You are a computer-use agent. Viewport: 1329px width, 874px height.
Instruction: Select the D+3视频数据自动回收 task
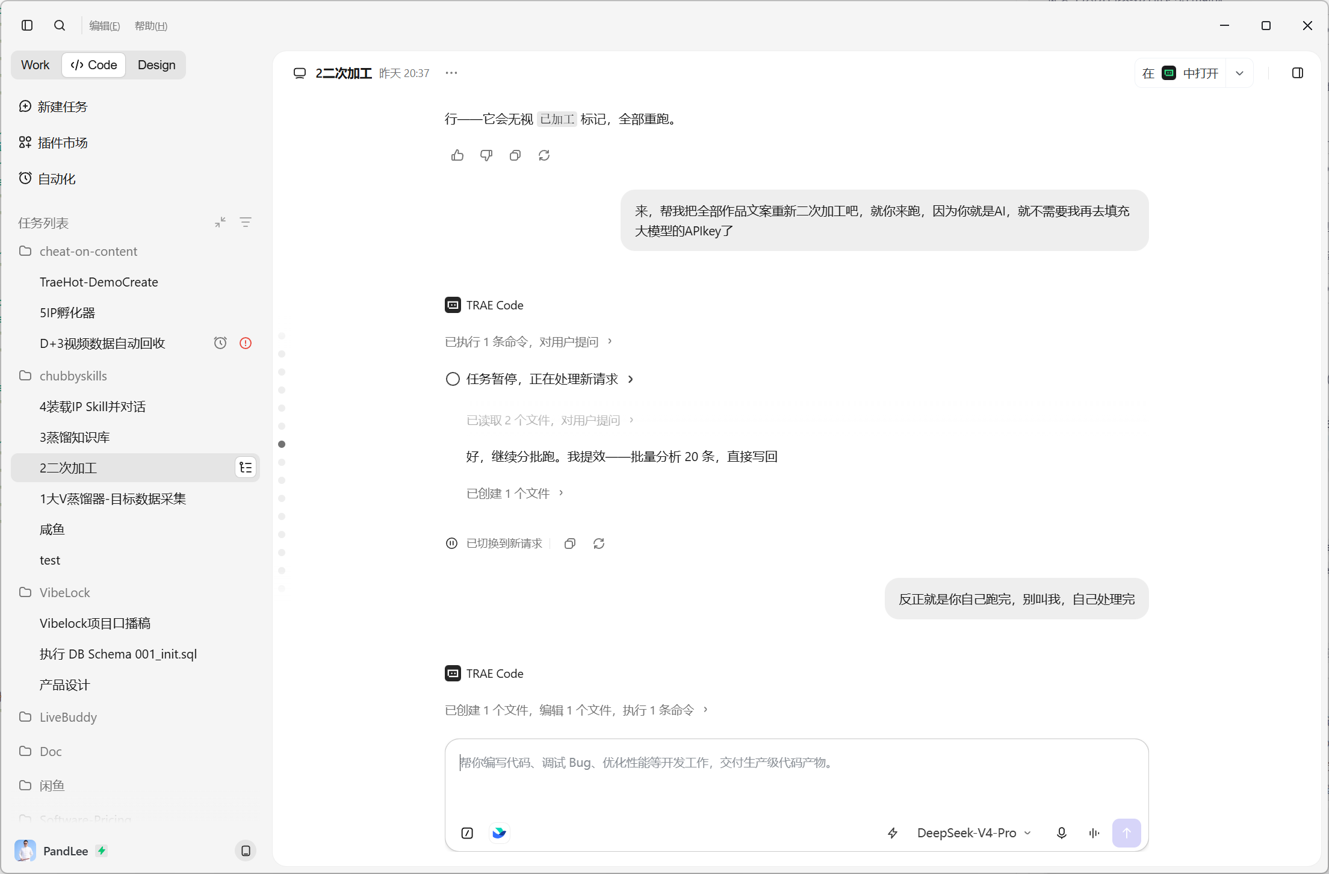135,344
